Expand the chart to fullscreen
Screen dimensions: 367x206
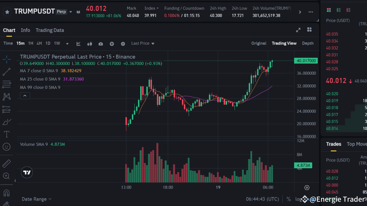(298, 30)
